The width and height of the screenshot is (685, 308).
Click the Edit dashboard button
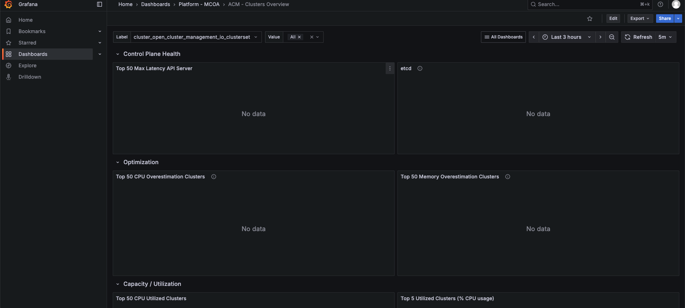[613, 19]
